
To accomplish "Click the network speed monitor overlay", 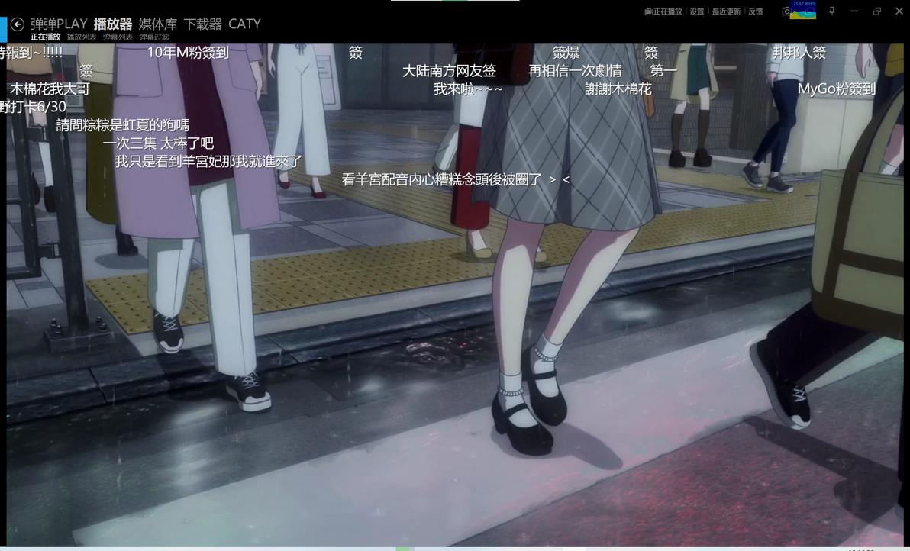I will tap(802, 10).
